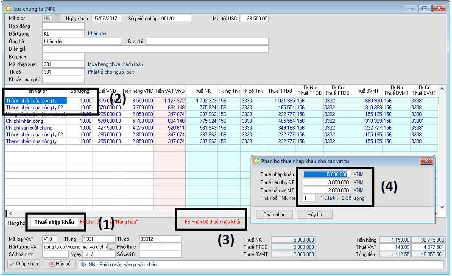Click the bottom Hủy bỏ button with red icon

tap(60, 264)
